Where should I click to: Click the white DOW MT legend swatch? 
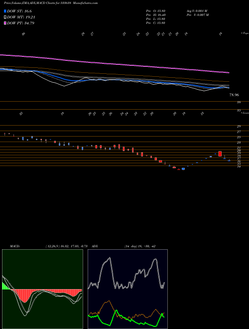(5, 17)
